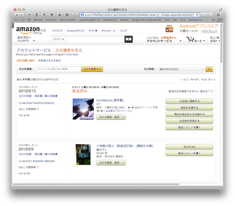Screen dimensions: 235x206
Task: Open the Evernote bookmark bar item
Action: point(51,20)
